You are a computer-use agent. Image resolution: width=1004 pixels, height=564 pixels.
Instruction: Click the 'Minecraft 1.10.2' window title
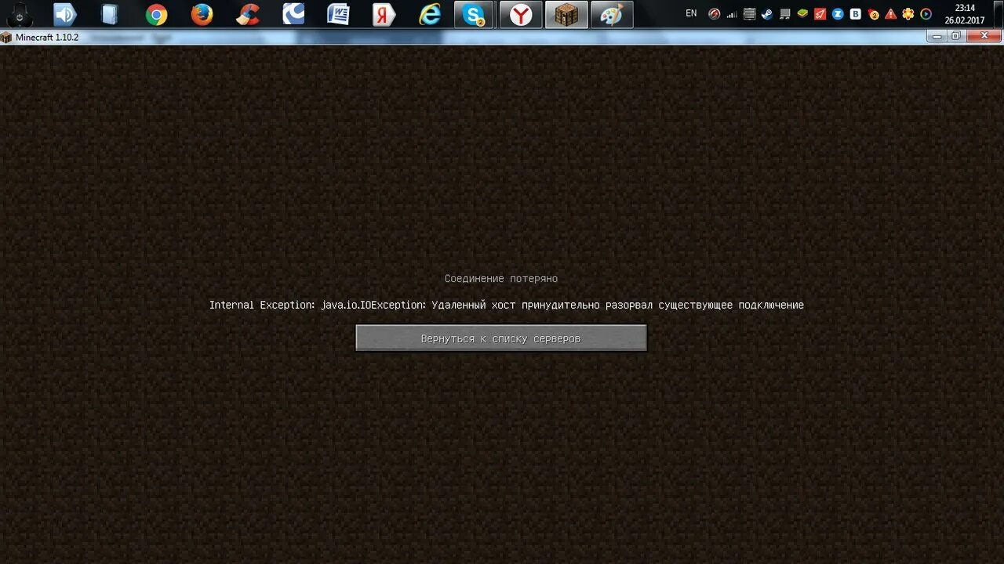pos(47,37)
